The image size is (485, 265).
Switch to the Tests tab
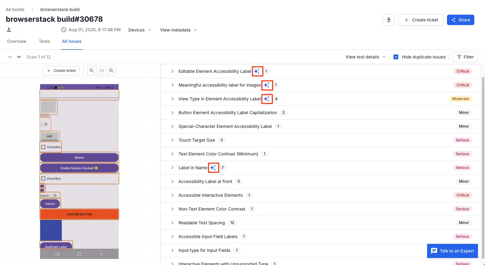[x=44, y=41]
